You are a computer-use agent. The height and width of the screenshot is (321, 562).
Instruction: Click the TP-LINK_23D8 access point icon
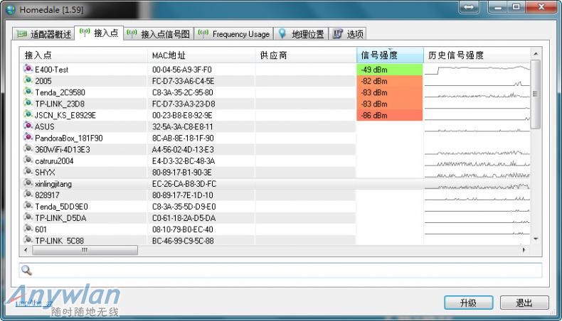coord(28,103)
